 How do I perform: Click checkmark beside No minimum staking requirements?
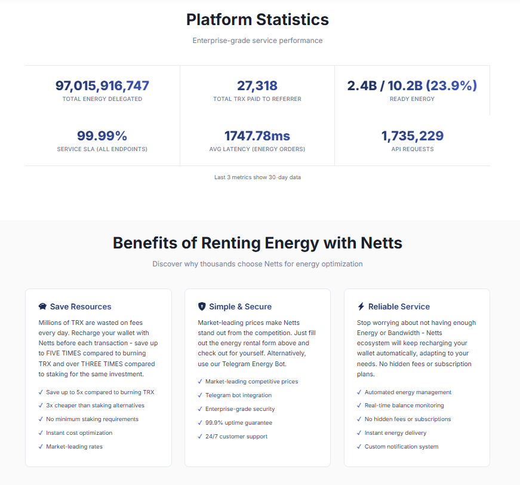coord(41,419)
